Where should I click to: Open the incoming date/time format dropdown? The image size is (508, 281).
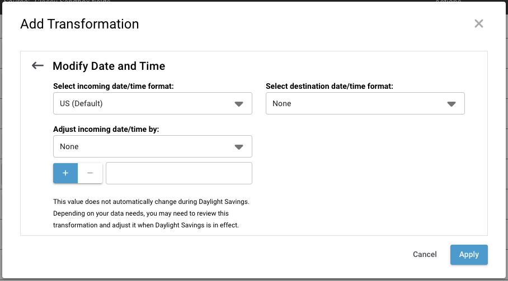tap(153, 103)
